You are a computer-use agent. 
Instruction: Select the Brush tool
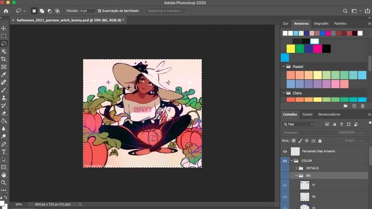click(4, 90)
